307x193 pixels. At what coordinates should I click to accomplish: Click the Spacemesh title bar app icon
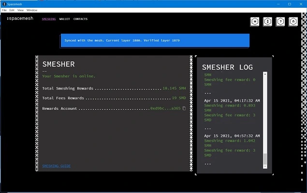click(4, 4)
